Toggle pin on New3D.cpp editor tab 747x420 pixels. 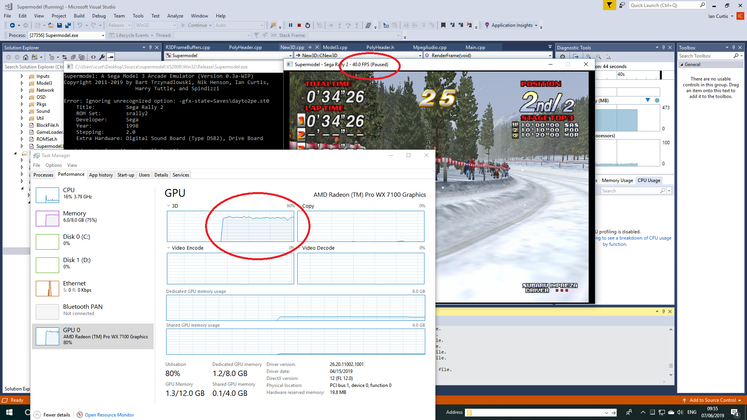tap(310, 47)
